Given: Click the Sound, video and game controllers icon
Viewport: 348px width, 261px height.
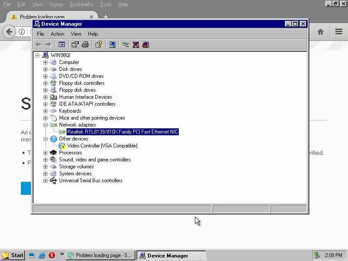Looking at the screenshot, I should pos(53,160).
